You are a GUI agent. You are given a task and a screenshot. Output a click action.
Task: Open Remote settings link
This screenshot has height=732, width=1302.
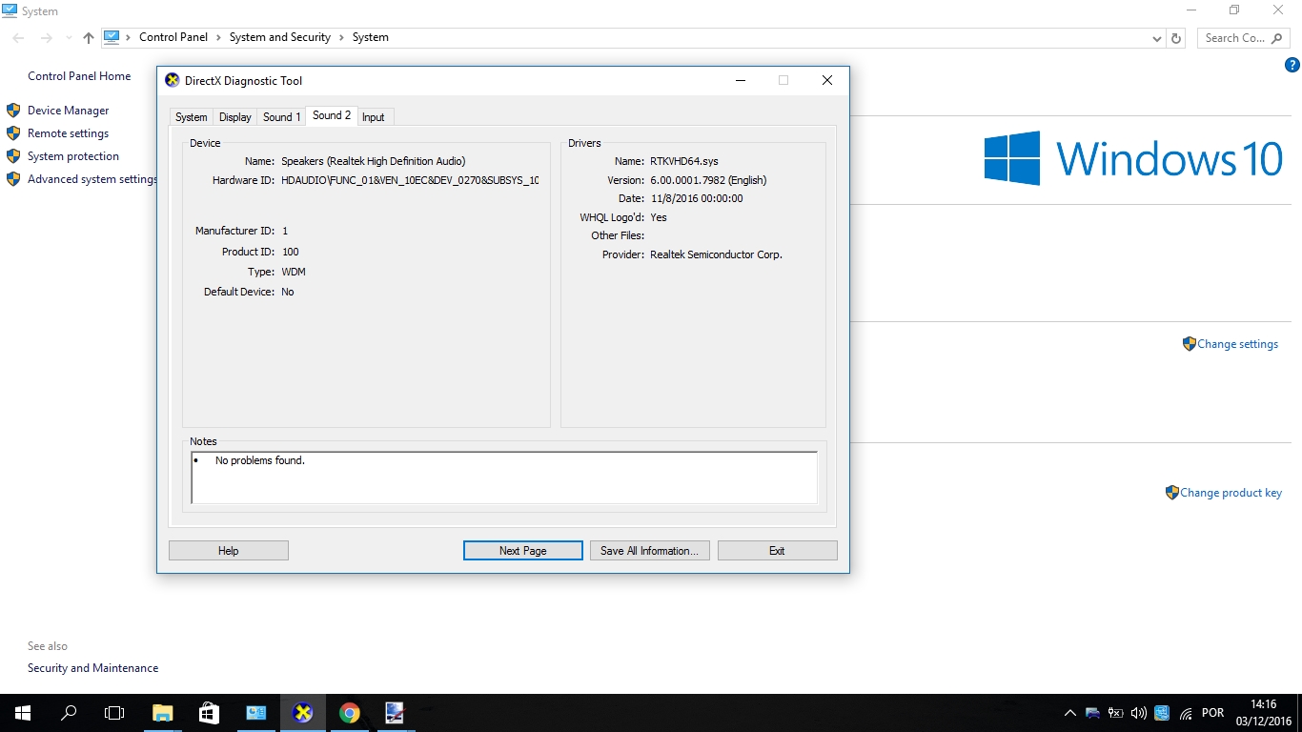click(68, 133)
